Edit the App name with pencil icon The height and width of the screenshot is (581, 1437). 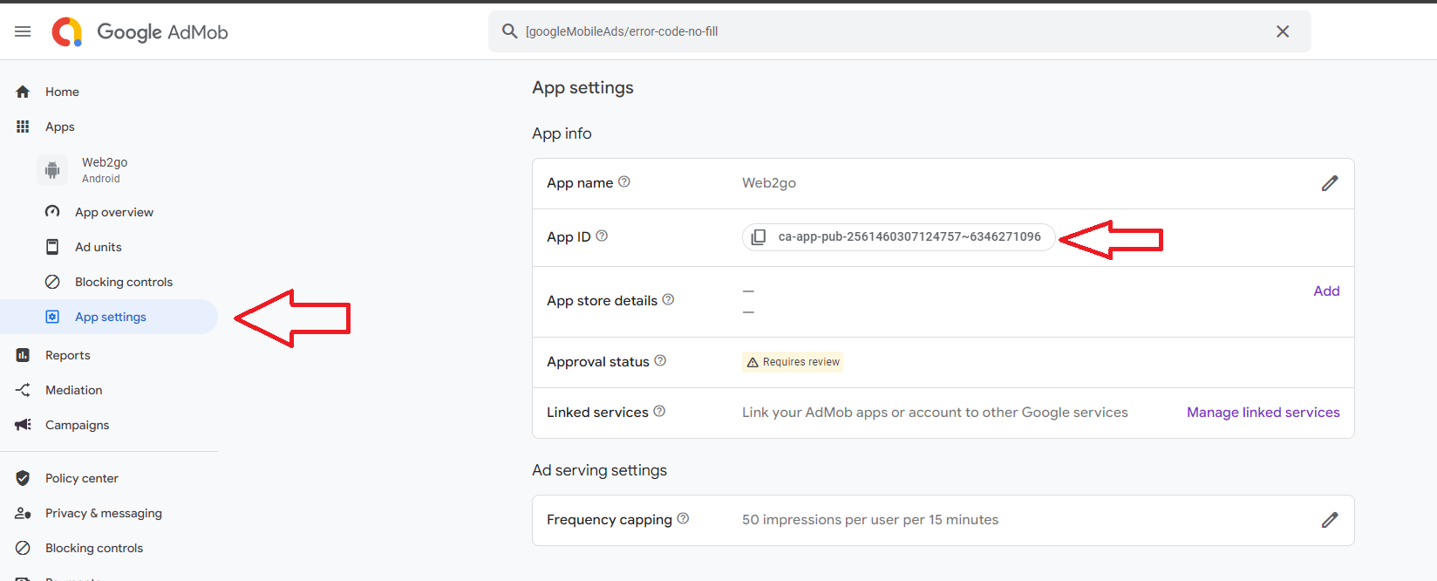[1329, 183]
